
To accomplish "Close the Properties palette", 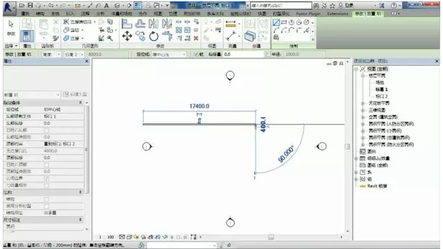I will click(x=87, y=61).
